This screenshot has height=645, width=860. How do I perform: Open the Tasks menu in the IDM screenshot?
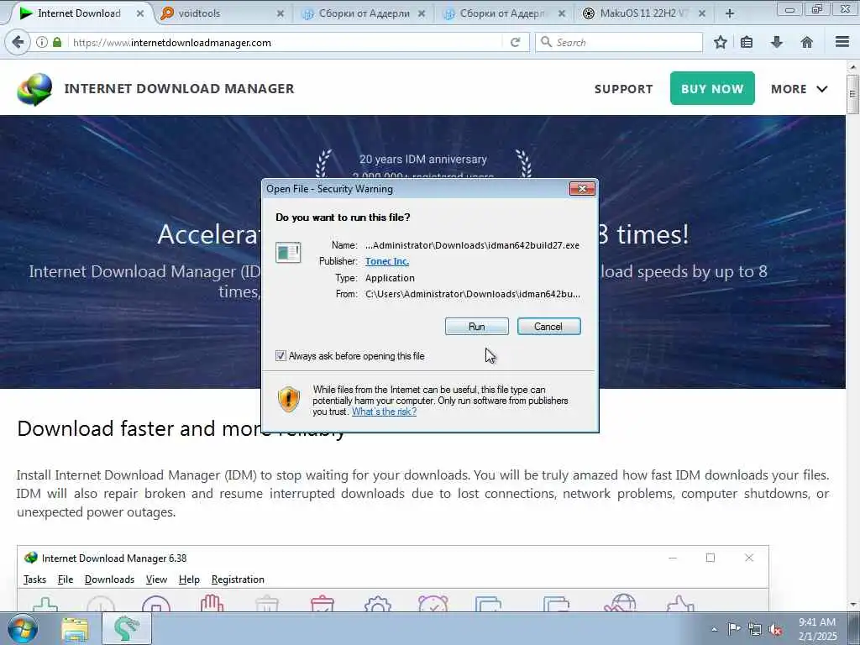[x=34, y=579]
